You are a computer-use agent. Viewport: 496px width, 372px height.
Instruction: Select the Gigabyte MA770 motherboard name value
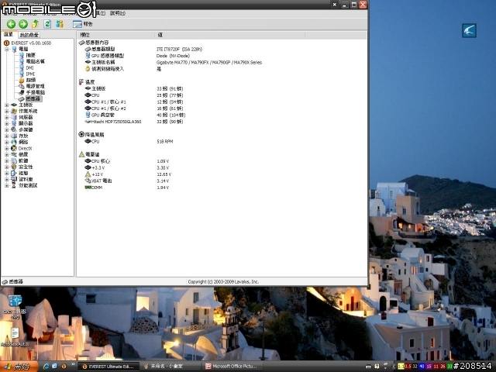click(x=209, y=63)
